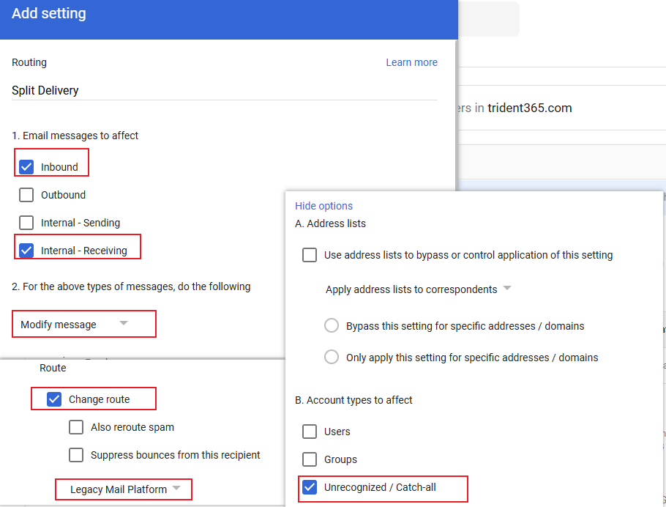Check the Internal - Sending option
The width and height of the screenshot is (666, 507).
point(26,223)
